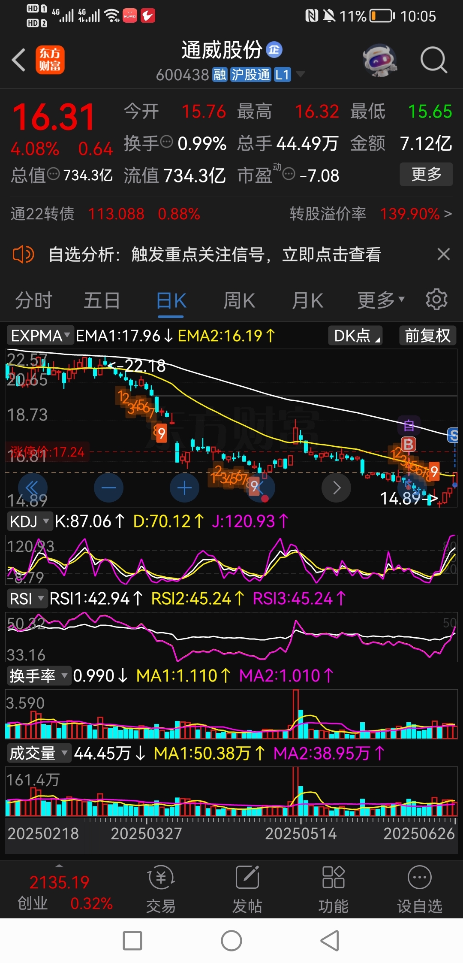
Task: Tap 设自选 watchlist icon
Action: pos(420,889)
